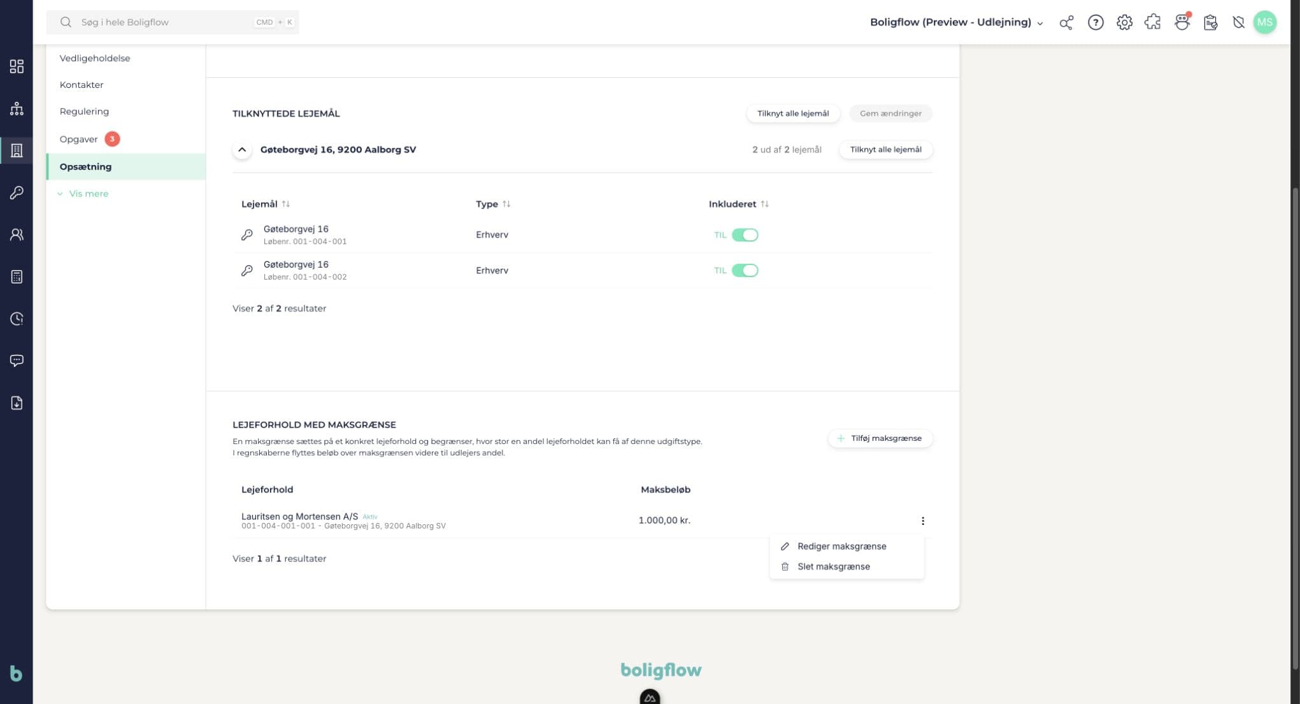Open the Opgaver sidebar tab

[126, 139]
